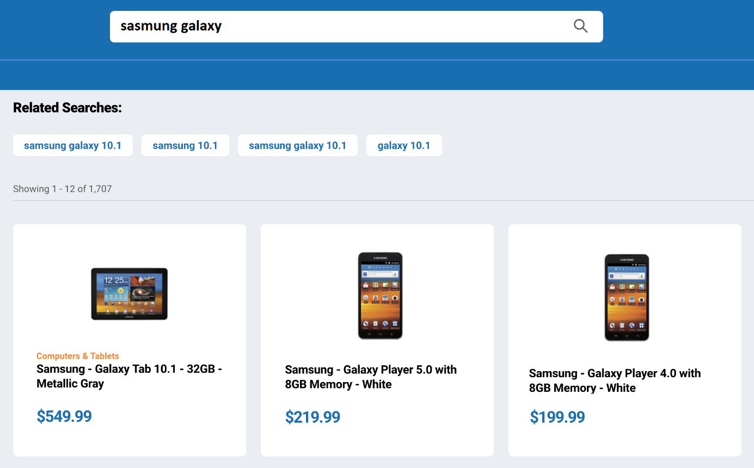Pick the 'galaxy 10.1' related search chip
754x468 pixels.
(x=404, y=145)
